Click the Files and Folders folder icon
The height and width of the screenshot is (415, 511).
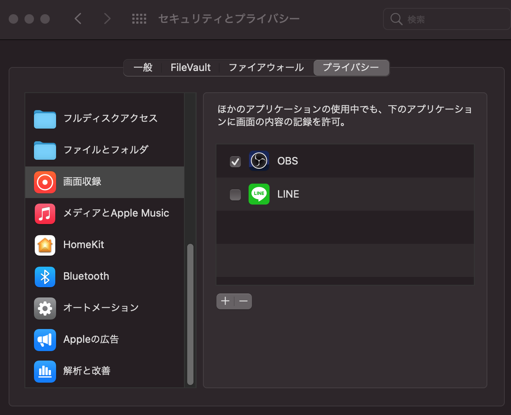(45, 150)
